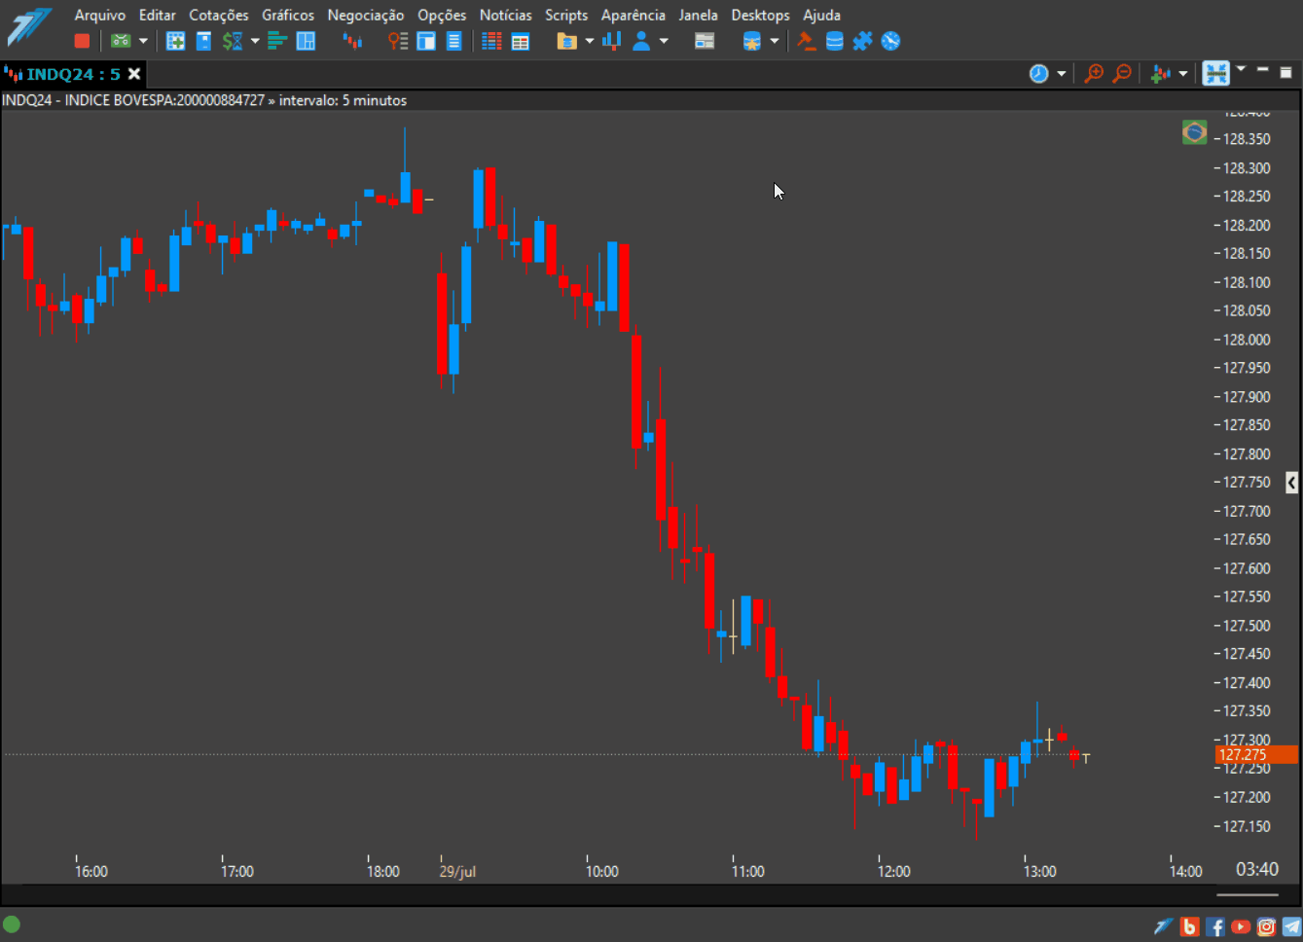This screenshot has width=1303, height=942.
Task: Open the Janela menu
Action: tap(699, 15)
